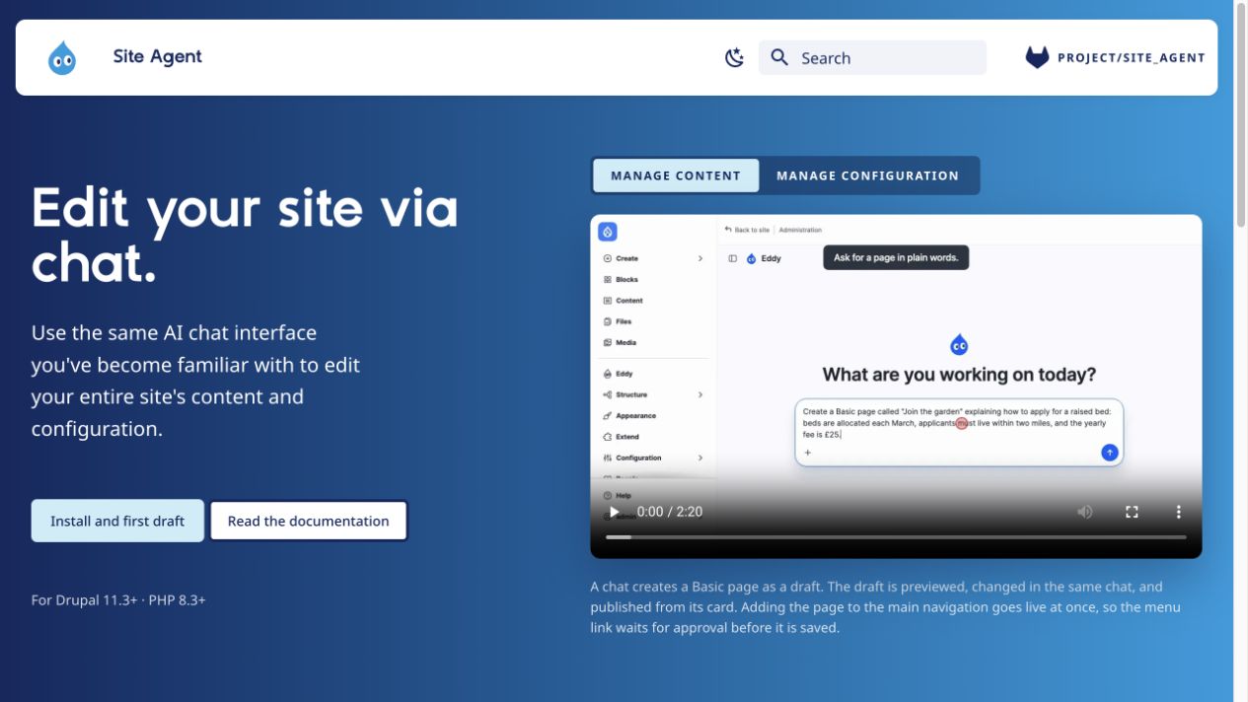Switch to the Manage Content tab
This screenshot has height=702, width=1248.
point(676,175)
